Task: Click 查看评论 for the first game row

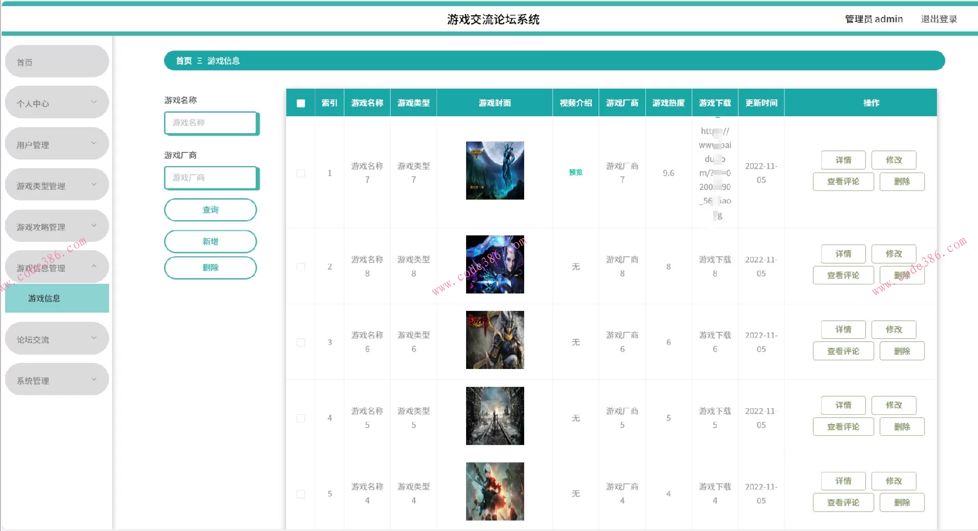Action: click(x=843, y=181)
